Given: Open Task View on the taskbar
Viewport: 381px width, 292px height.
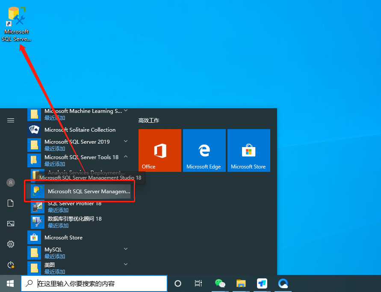Looking at the screenshot, I should coord(198,283).
